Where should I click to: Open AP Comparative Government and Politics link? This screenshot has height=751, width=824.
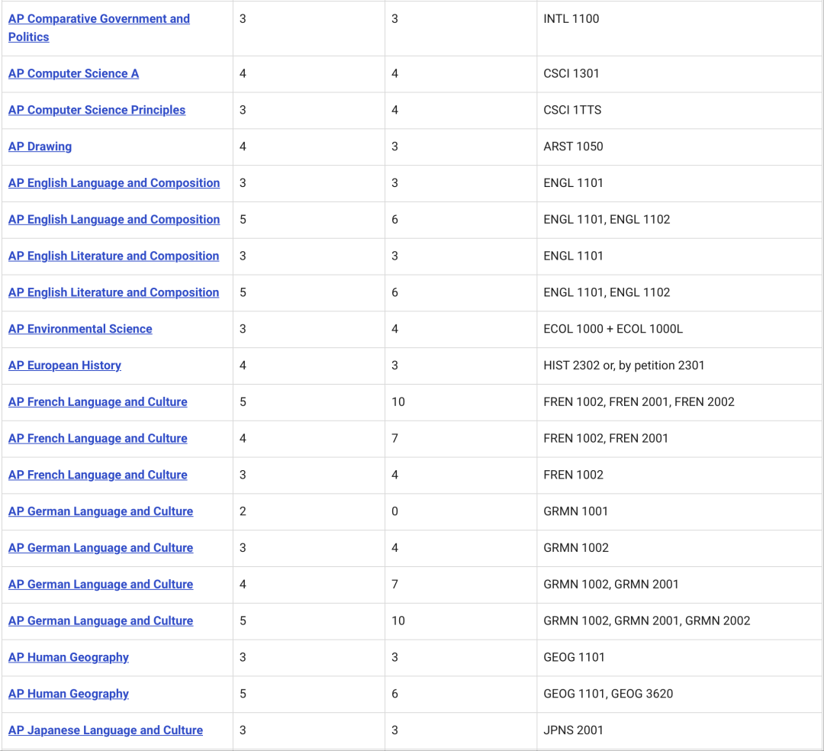[x=98, y=27]
